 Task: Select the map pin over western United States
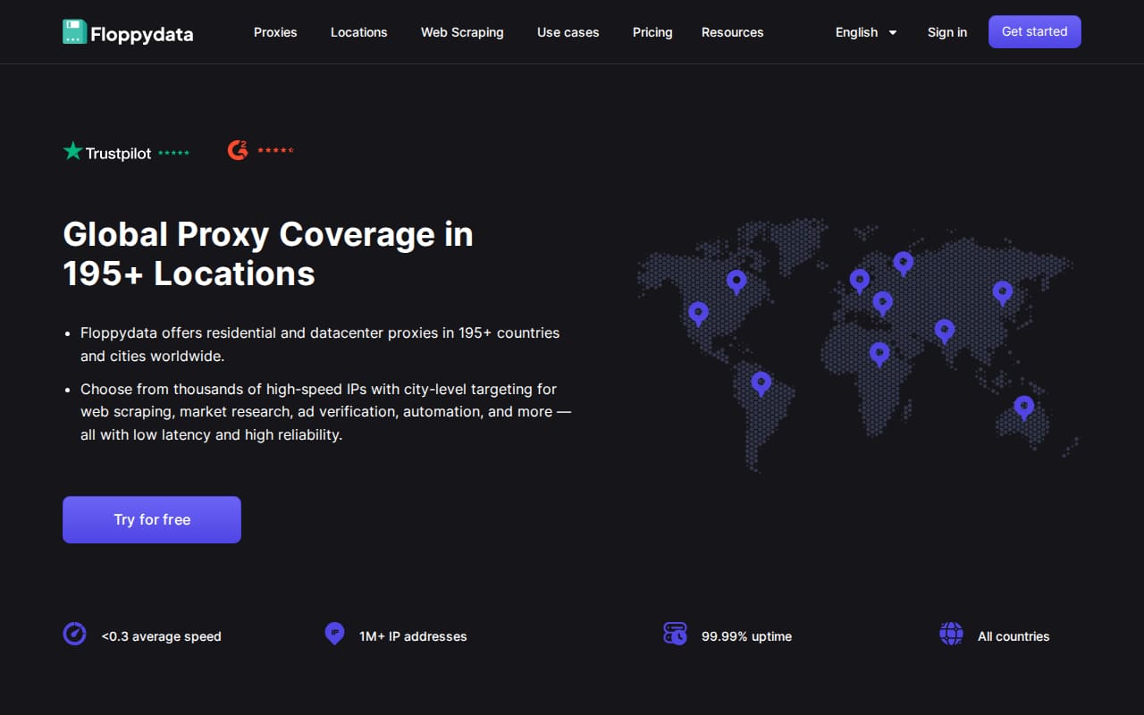[x=698, y=313]
